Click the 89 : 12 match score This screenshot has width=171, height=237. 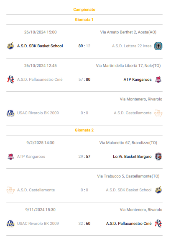tap(84, 46)
